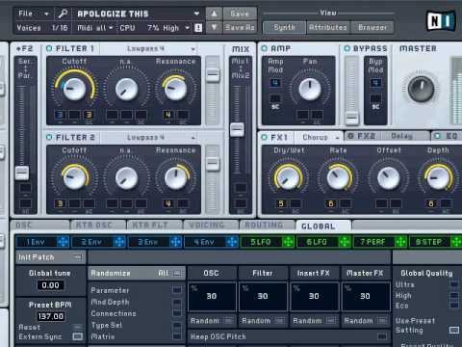Go to the next preset with the down arrow
This screenshot has height=347, width=462.
point(214,28)
